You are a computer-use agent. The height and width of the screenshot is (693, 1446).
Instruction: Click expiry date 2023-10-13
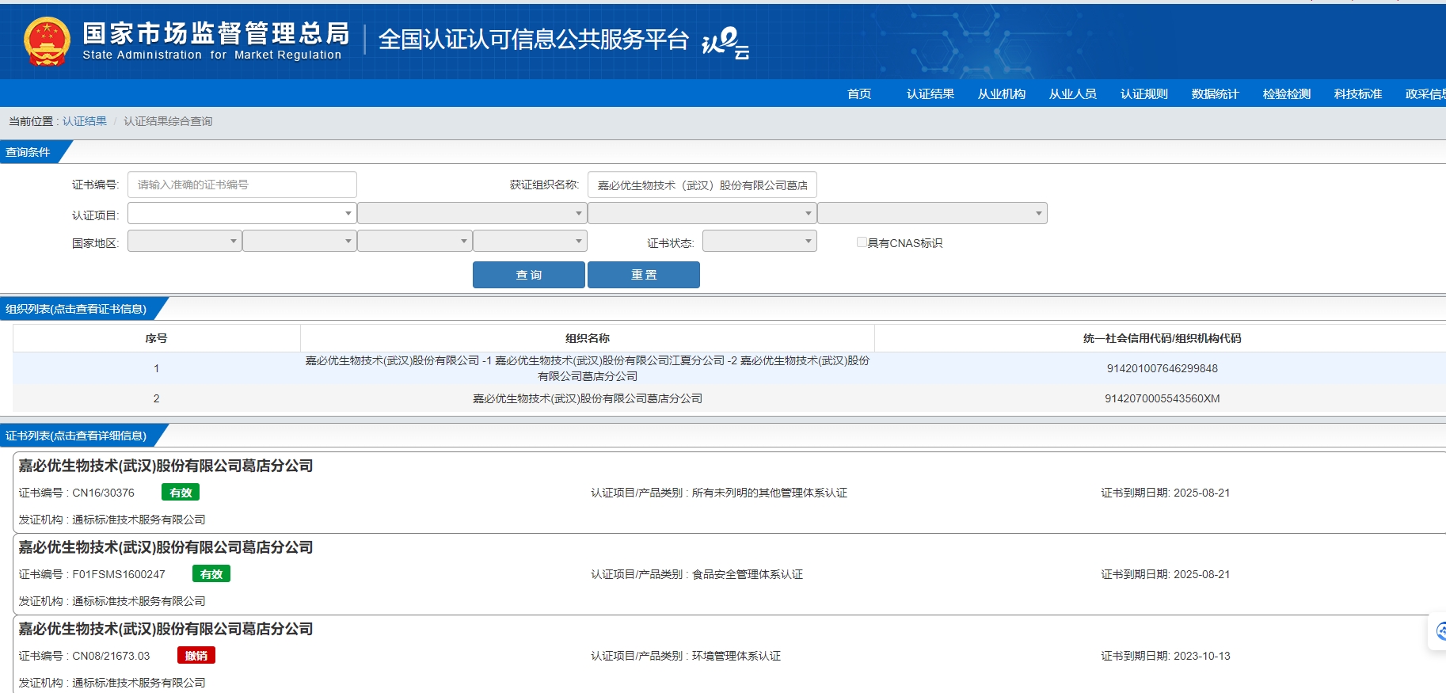tap(1202, 656)
